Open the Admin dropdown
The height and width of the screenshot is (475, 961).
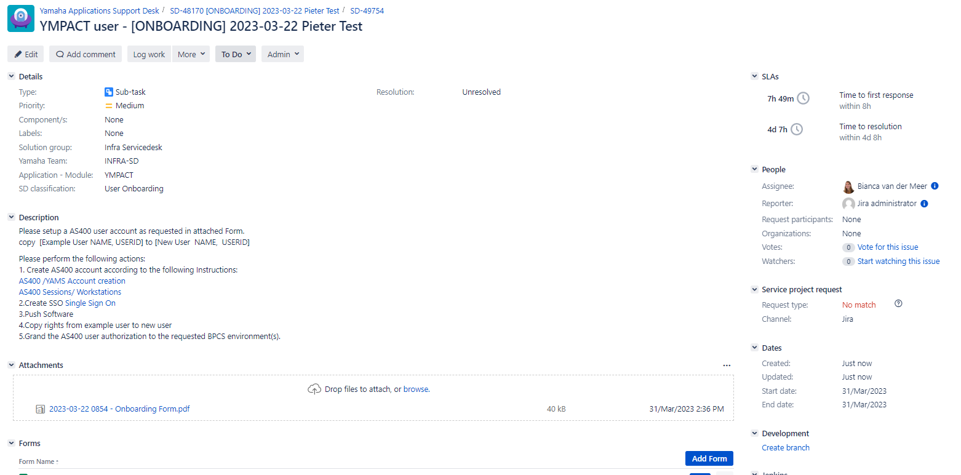click(282, 54)
